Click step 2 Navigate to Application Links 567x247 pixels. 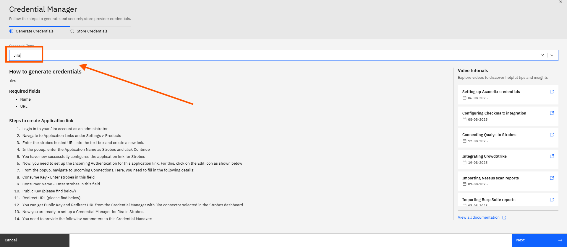click(x=72, y=136)
